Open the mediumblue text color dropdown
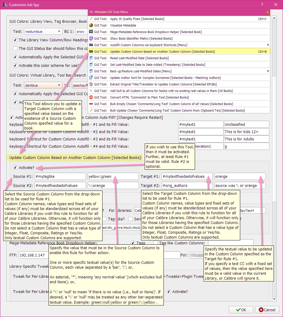 point(43,32)
